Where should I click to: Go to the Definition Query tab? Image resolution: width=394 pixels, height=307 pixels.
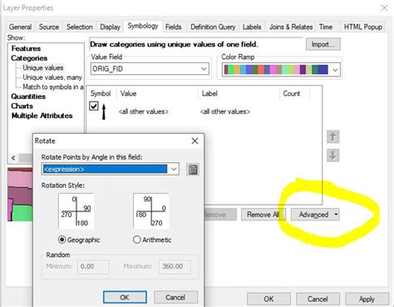point(213,27)
